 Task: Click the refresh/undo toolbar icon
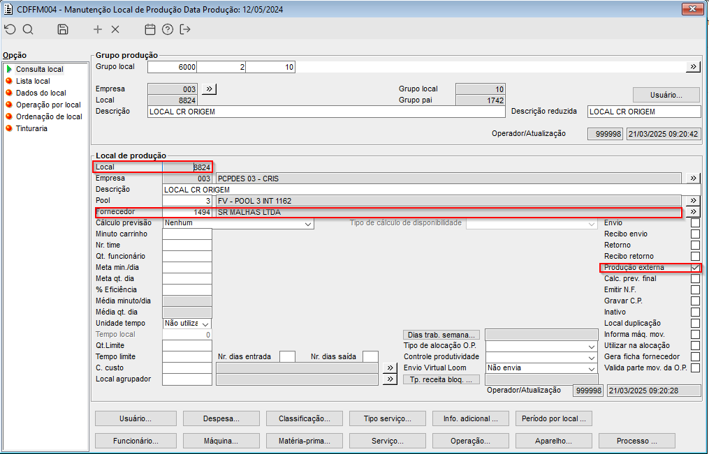click(10, 29)
